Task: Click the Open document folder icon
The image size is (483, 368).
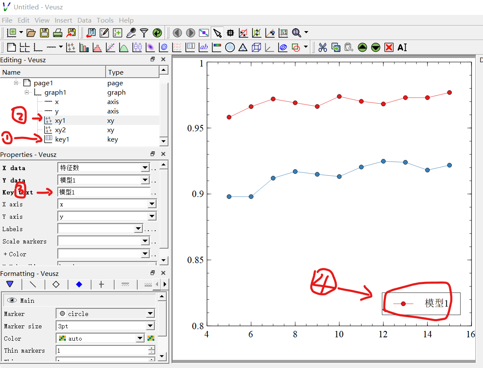Action: point(31,32)
